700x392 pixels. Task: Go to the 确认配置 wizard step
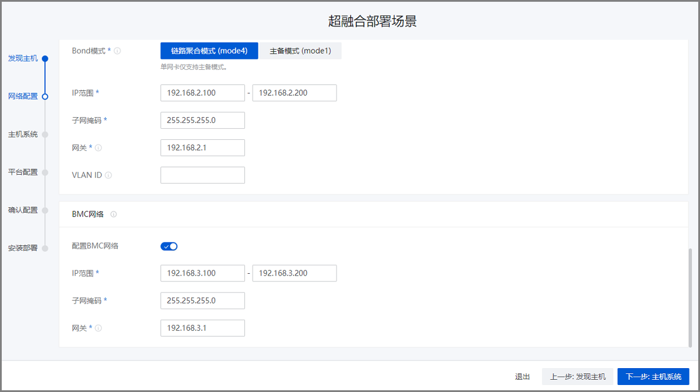pyautogui.click(x=23, y=210)
